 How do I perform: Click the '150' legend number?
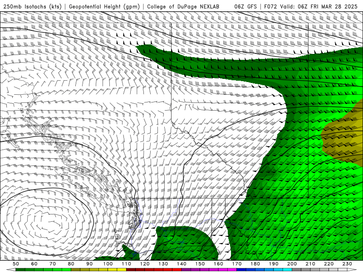[x=200, y=264]
